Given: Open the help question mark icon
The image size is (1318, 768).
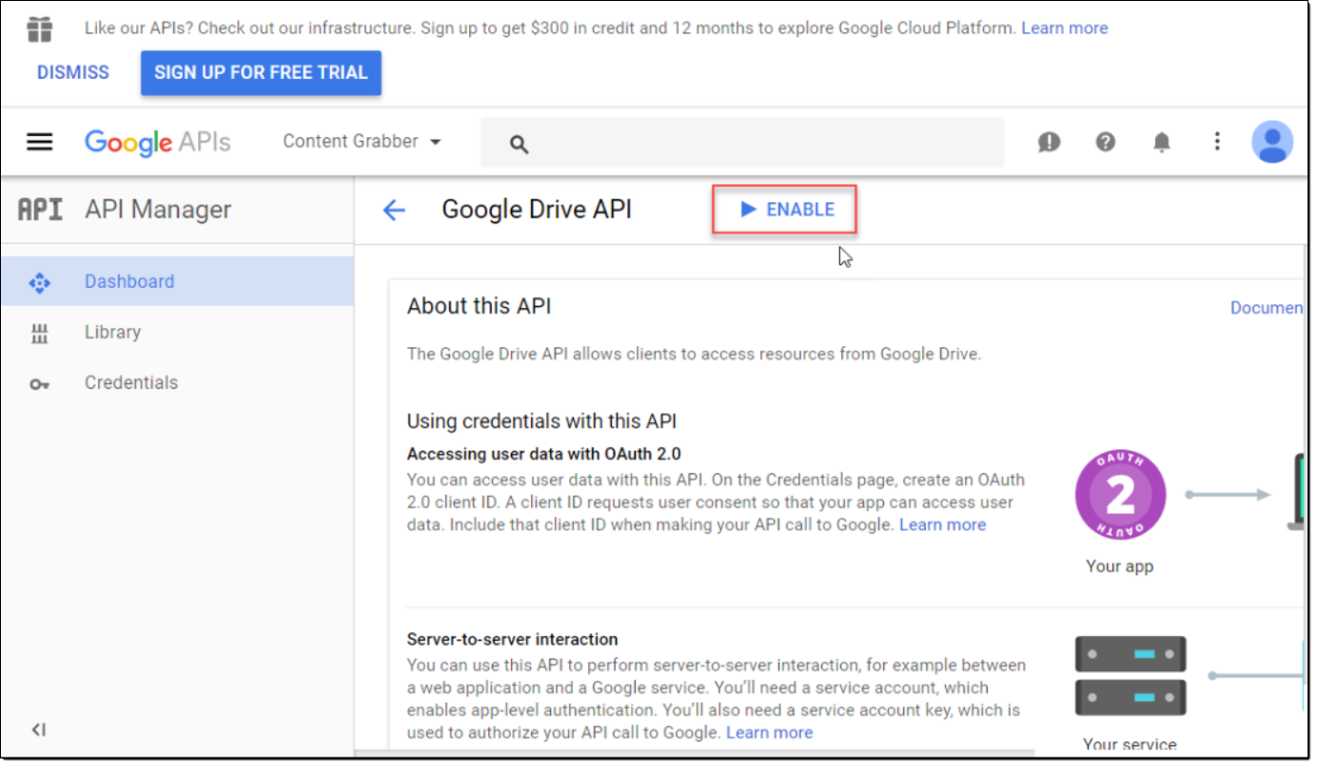Looking at the screenshot, I should coord(1105,143).
